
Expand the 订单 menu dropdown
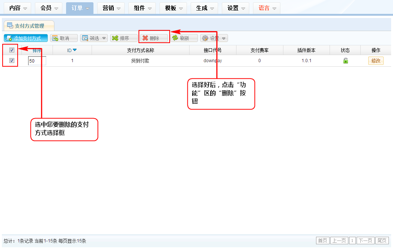coord(80,8)
